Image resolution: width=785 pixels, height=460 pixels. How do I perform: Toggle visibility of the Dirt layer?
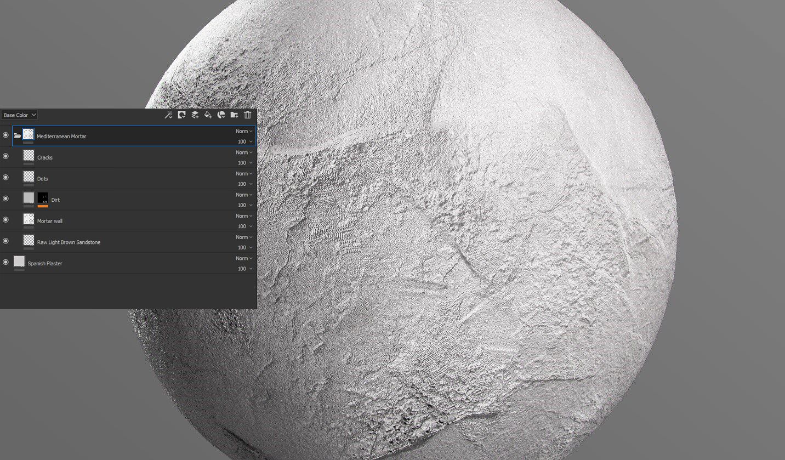pyautogui.click(x=6, y=198)
